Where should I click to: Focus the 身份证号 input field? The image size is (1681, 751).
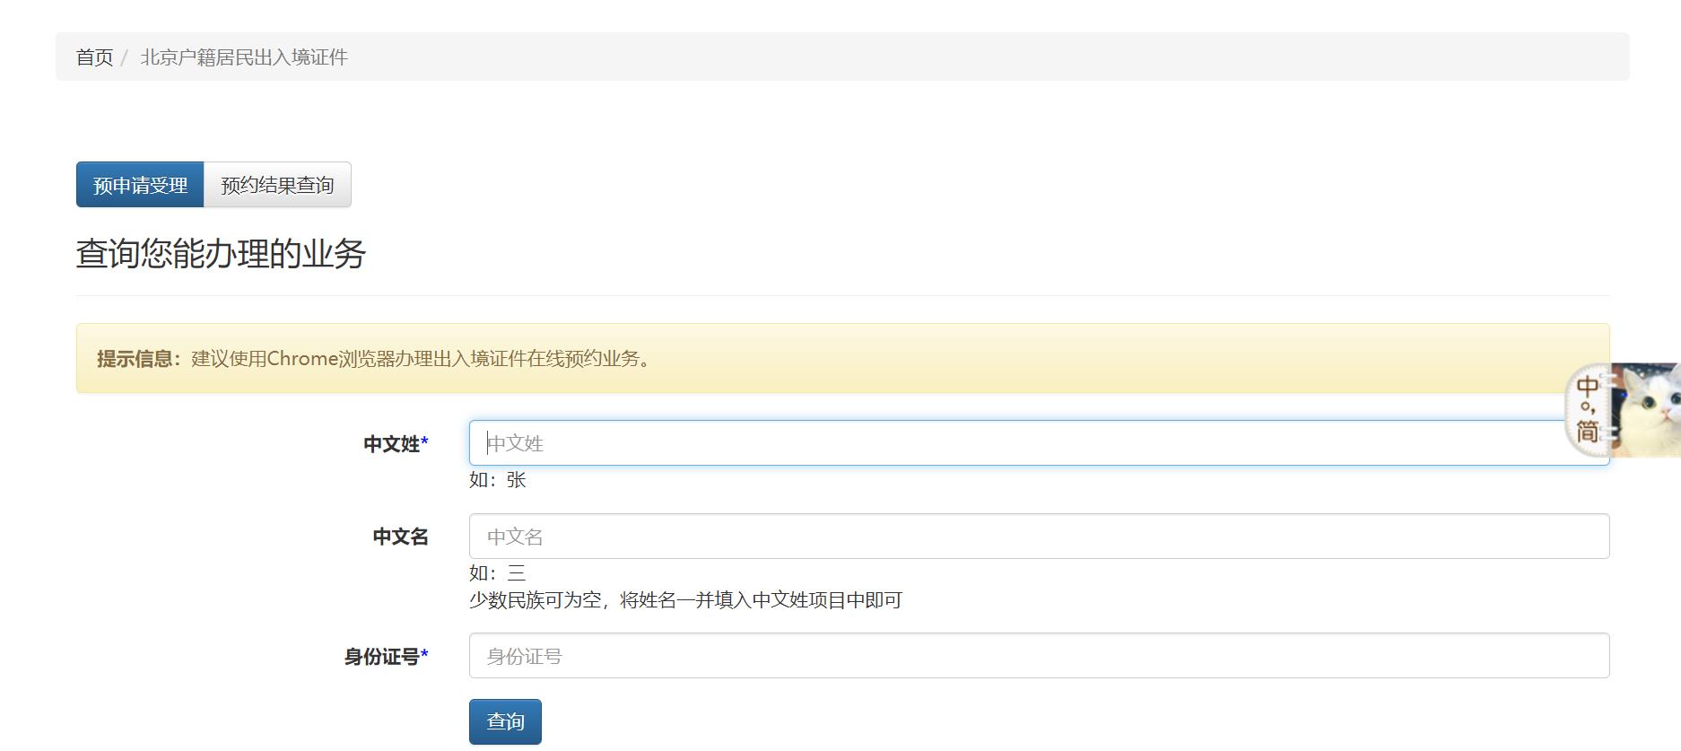click(x=1039, y=656)
